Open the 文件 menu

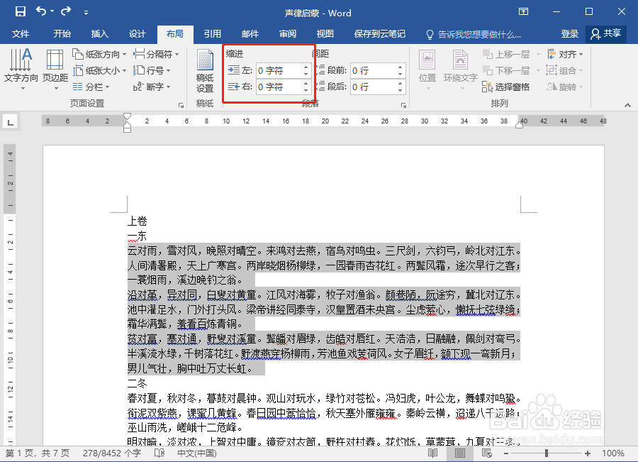21,33
